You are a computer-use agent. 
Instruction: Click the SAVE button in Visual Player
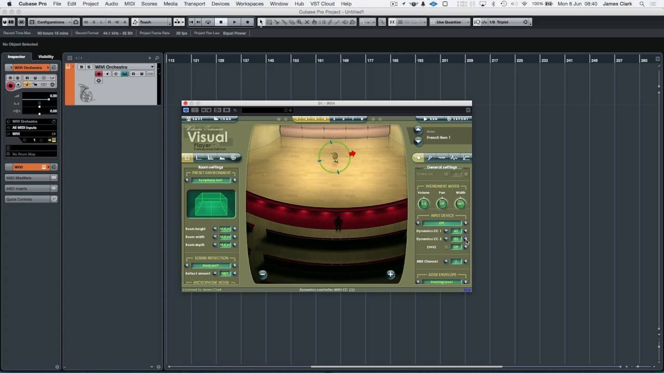click(195, 119)
